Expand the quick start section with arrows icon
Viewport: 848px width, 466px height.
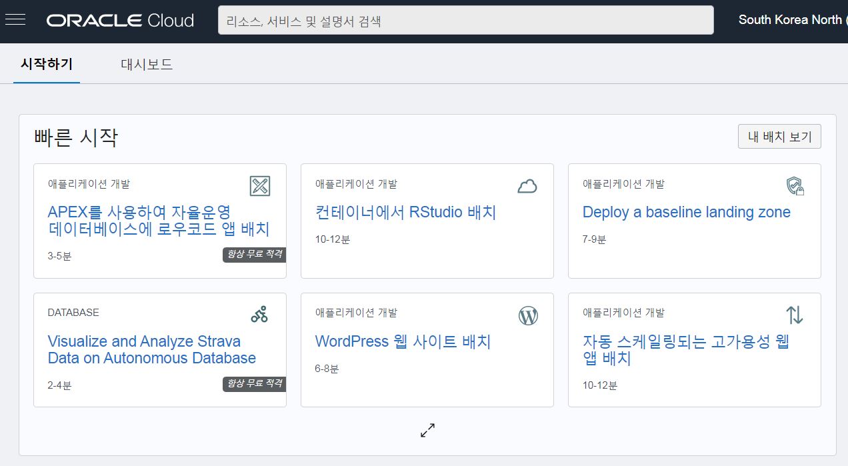pos(427,430)
